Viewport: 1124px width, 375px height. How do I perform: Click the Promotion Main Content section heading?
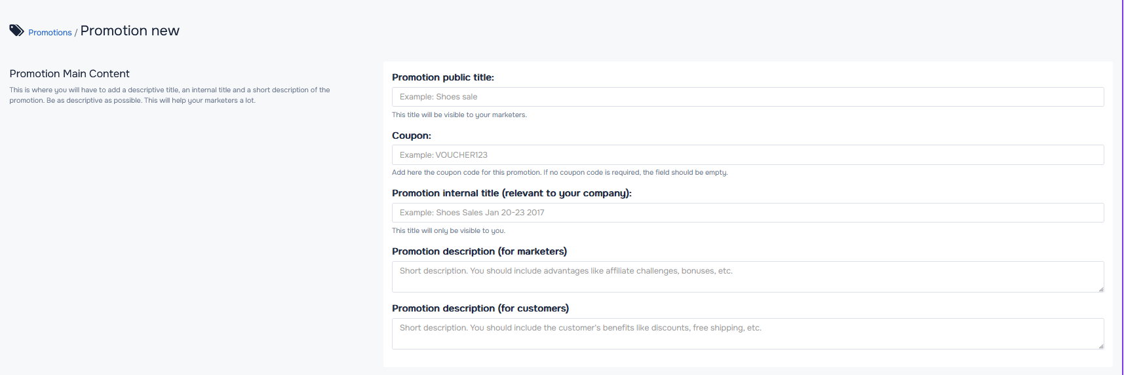click(69, 74)
